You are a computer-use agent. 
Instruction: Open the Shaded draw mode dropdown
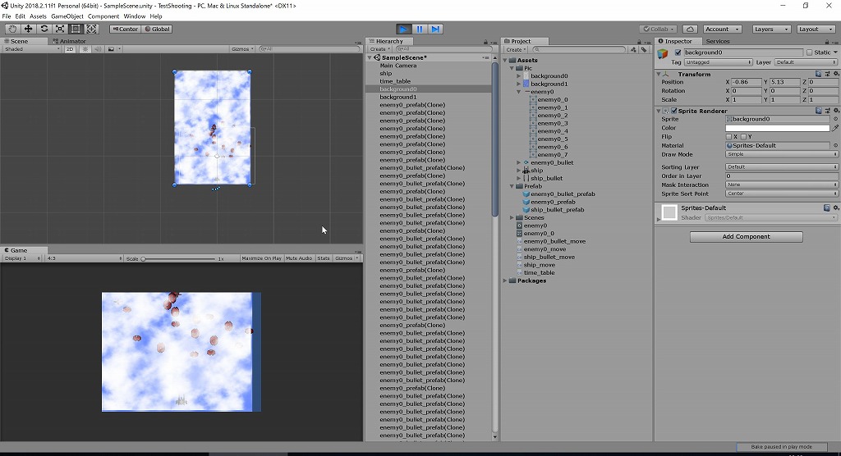32,48
